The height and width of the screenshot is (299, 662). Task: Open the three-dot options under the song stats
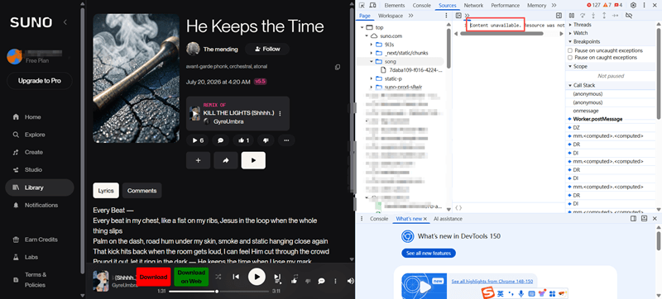pos(286,140)
